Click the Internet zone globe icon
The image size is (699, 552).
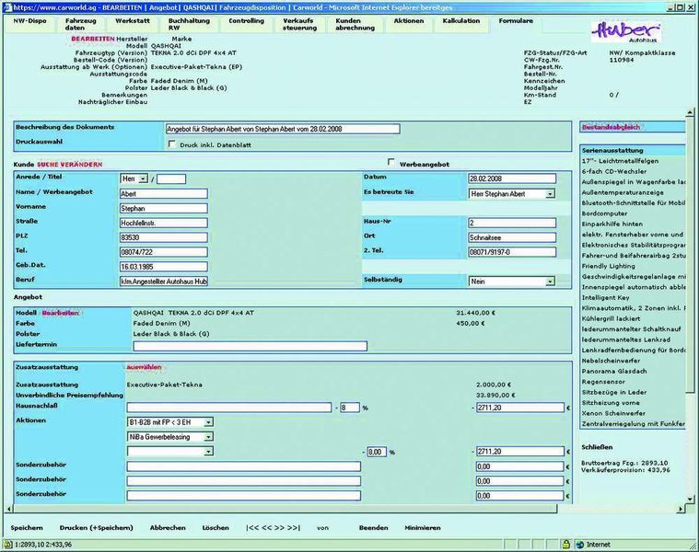[x=580, y=544]
